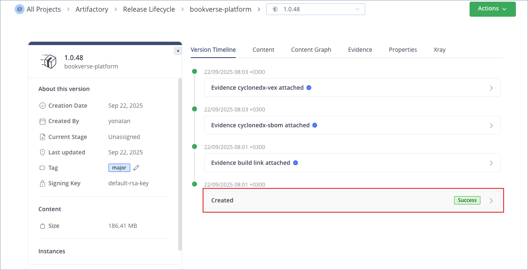Click timeline dot for cyclonedx-sbom event
The image size is (528, 270).
tap(194, 109)
